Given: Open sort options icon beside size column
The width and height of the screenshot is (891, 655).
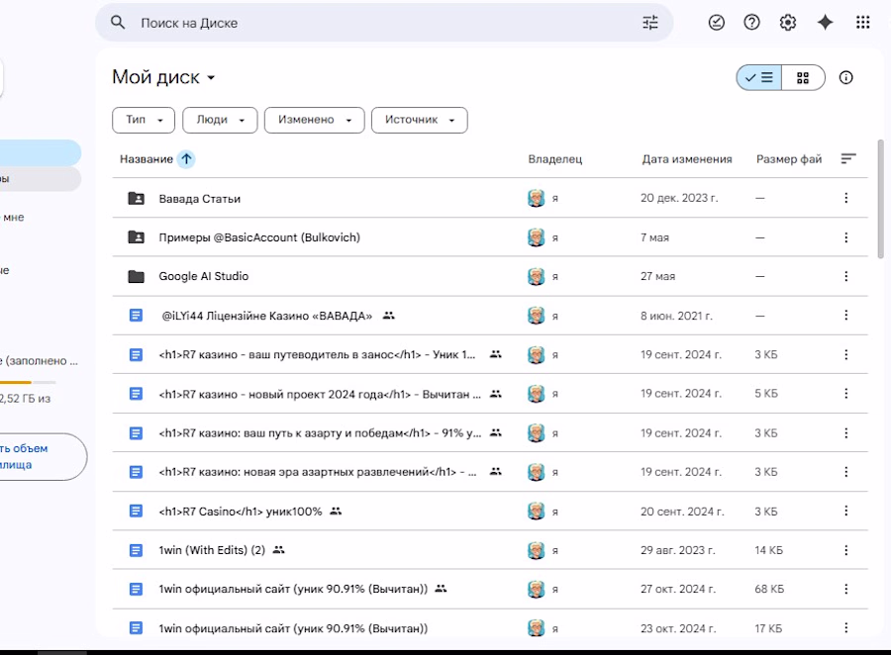Looking at the screenshot, I should (x=847, y=158).
